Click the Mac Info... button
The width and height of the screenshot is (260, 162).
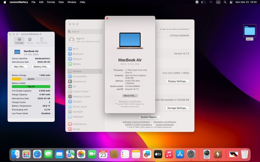point(19,67)
